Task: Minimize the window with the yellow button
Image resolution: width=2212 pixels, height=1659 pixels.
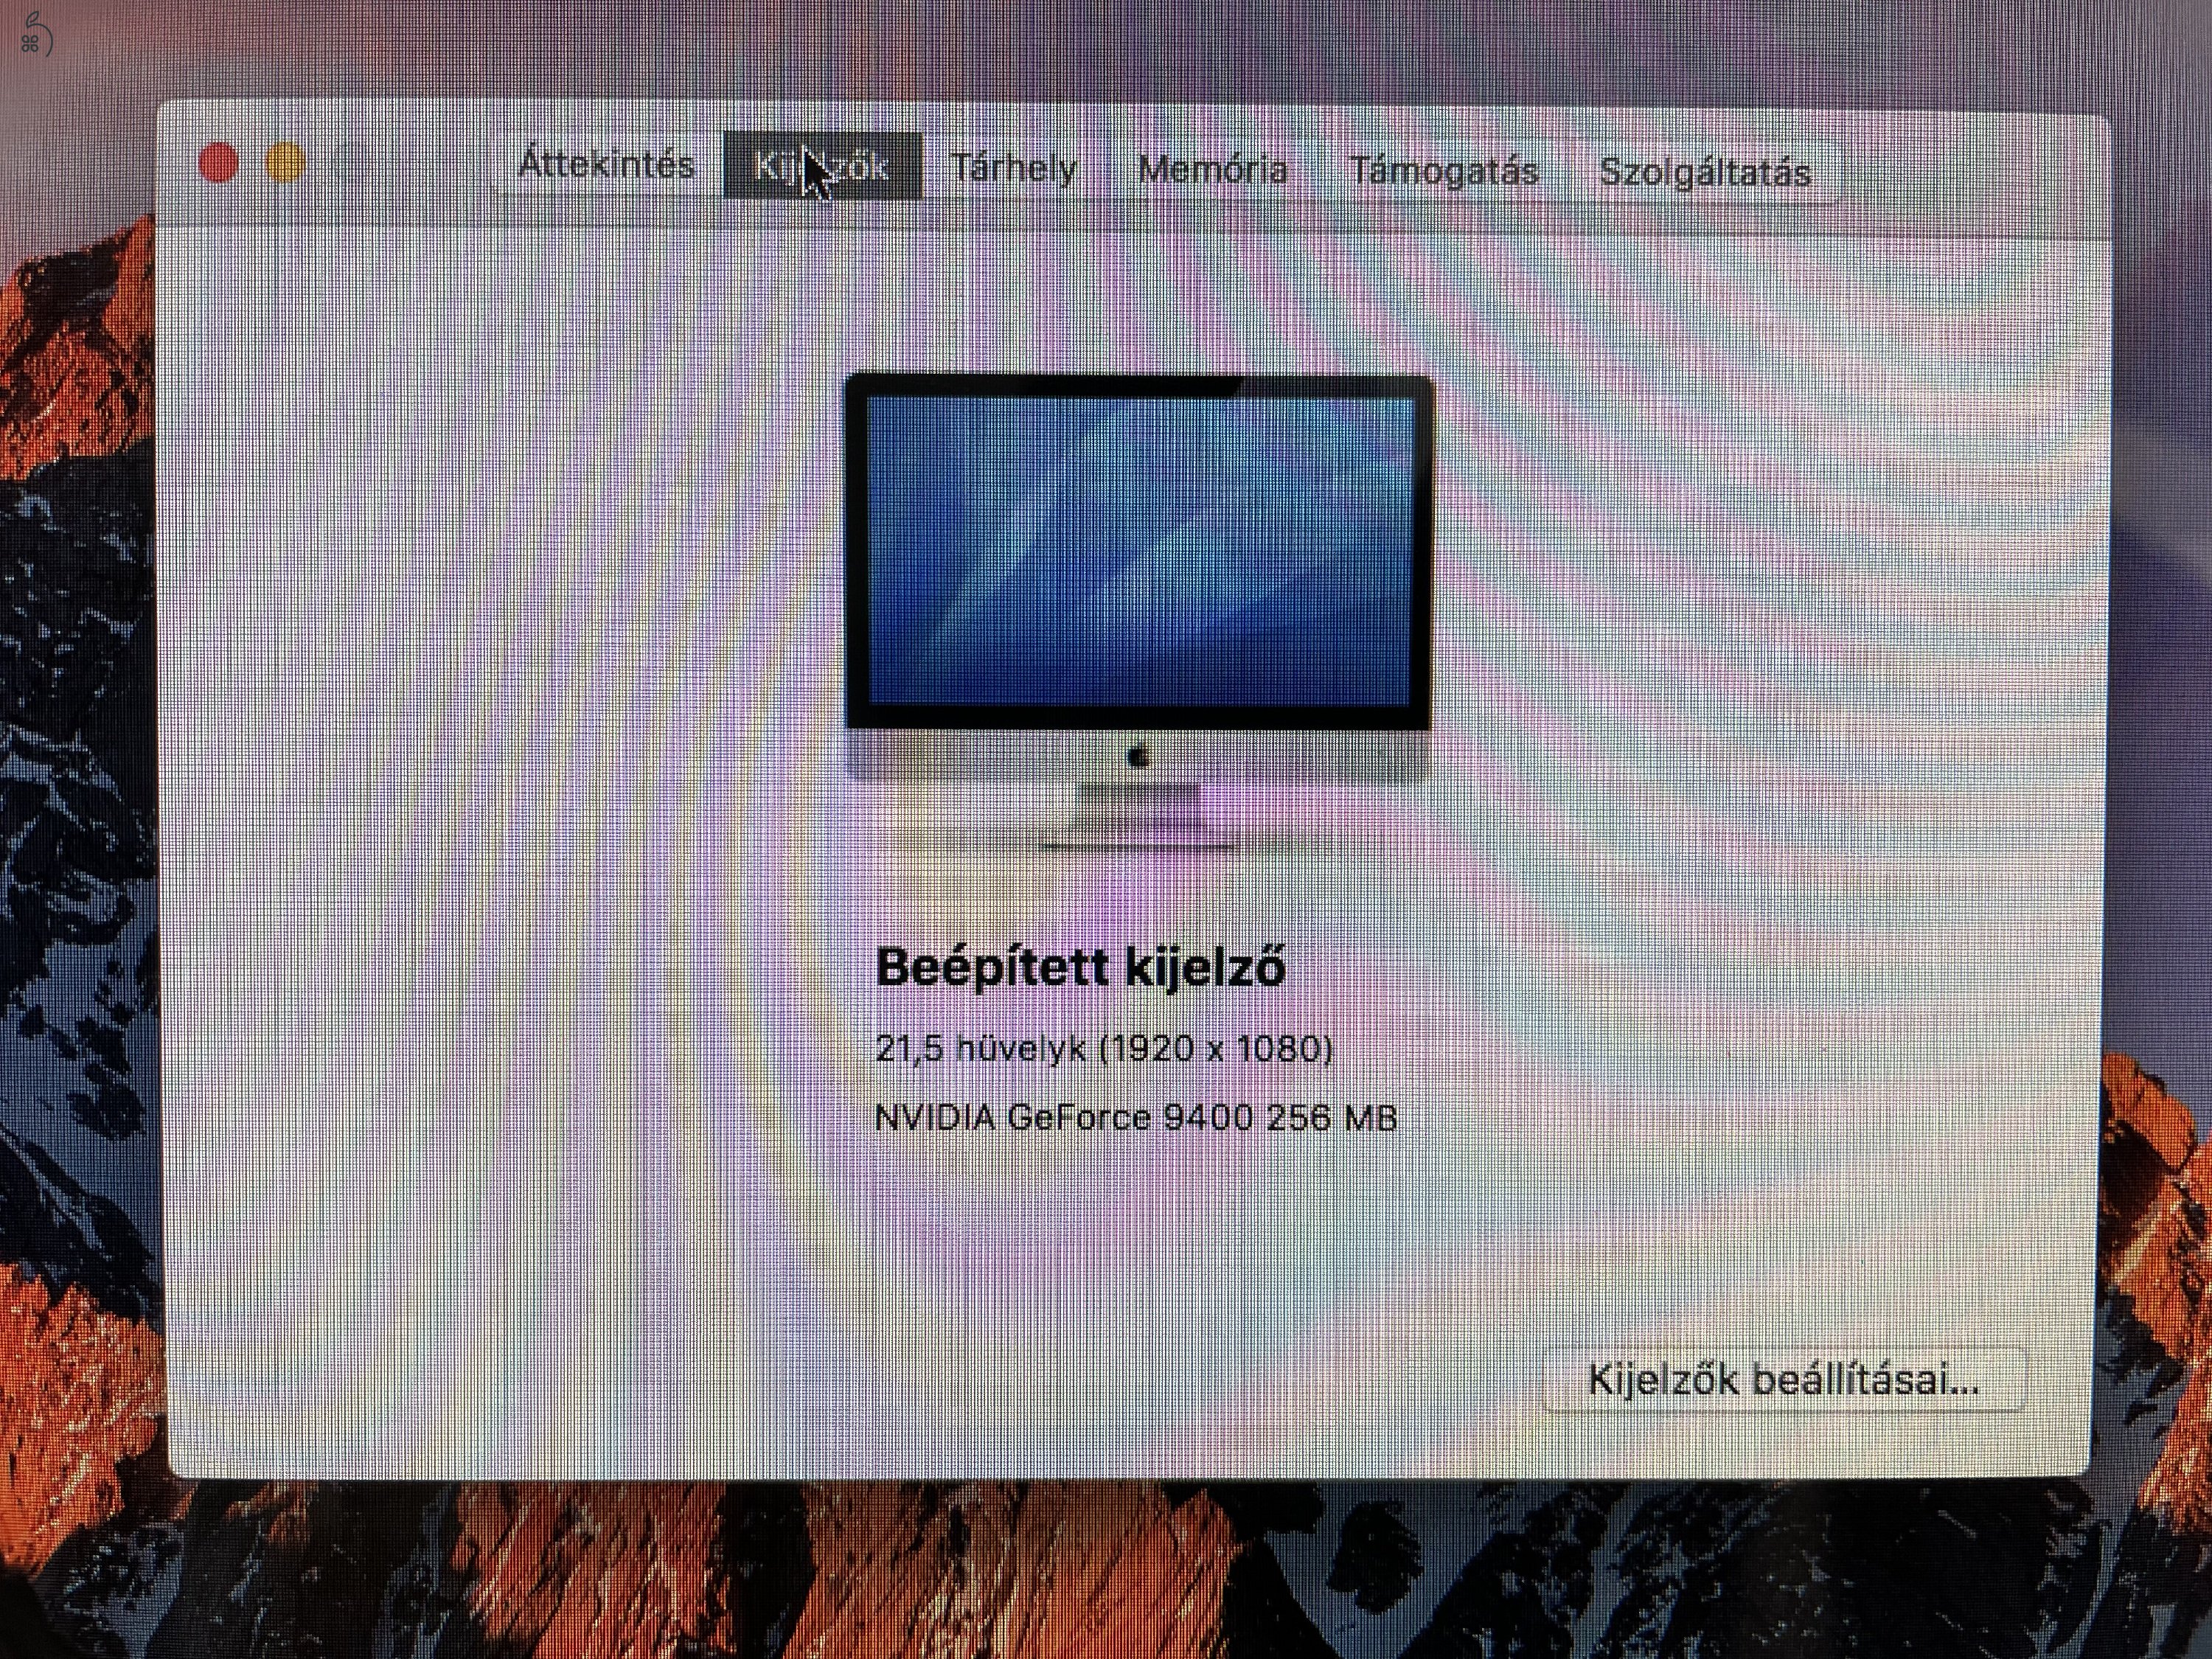Action: click(x=285, y=163)
